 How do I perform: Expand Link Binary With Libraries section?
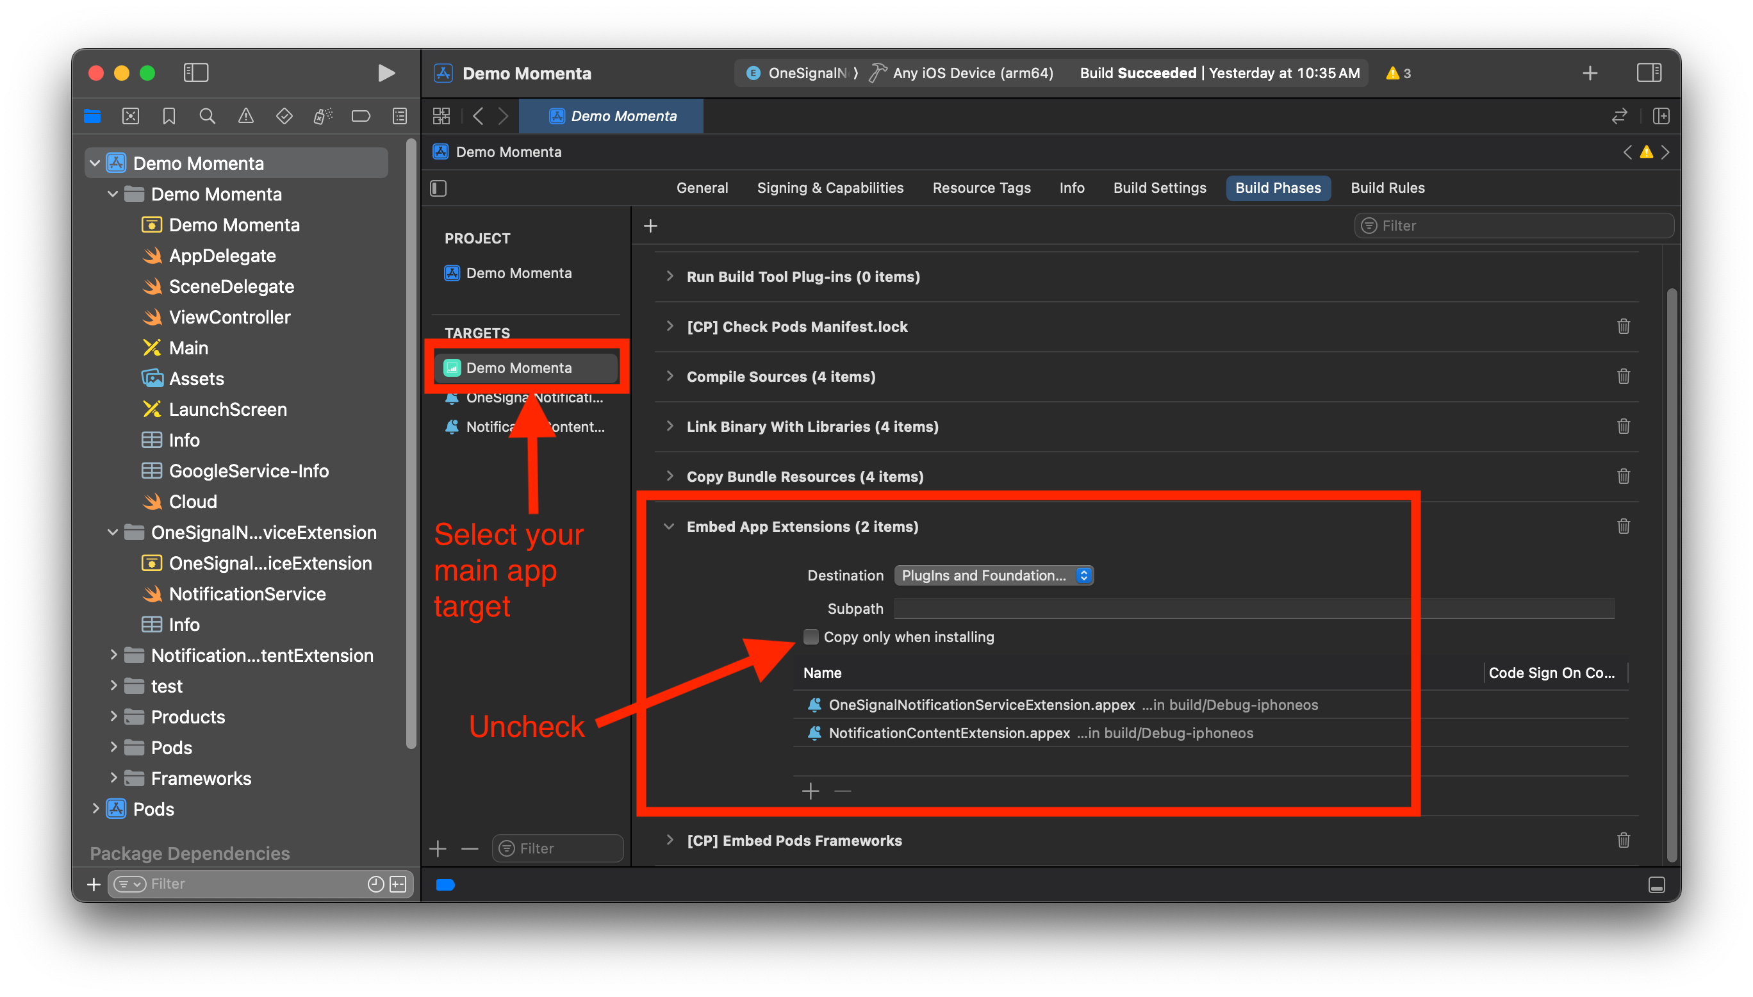tap(670, 427)
